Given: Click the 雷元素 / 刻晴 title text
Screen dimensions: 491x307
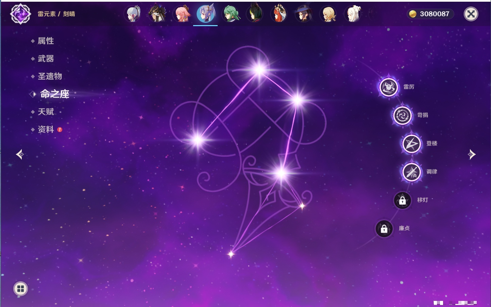Looking at the screenshot, I should (x=56, y=14).
